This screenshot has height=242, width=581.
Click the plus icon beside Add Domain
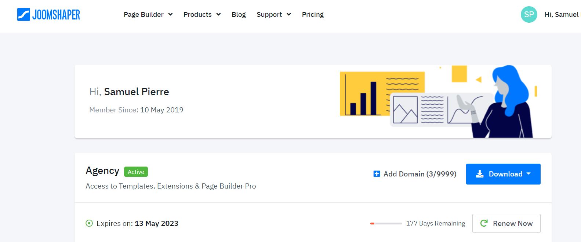point(377,174)
